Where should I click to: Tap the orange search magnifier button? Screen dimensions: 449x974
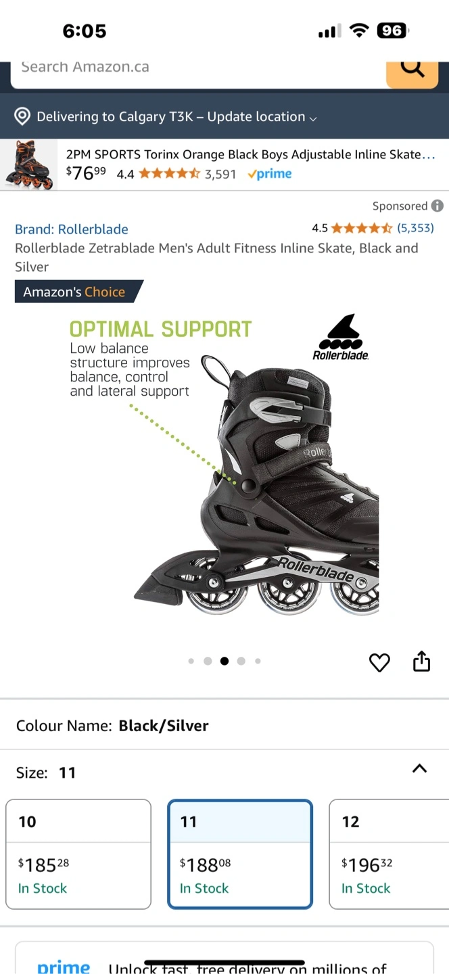pos(412,72)
